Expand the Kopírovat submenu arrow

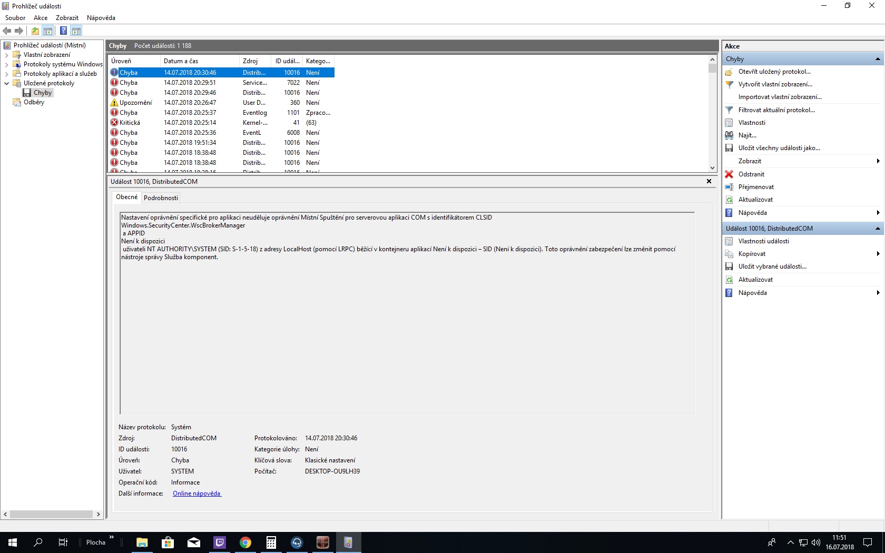[x=878, y=254]
